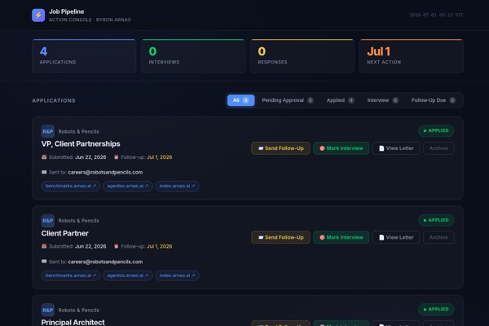This screenshot has width=489, height=326.
Task: Click the Applications stat card showing 4
Action: click(x=84, y=56)
